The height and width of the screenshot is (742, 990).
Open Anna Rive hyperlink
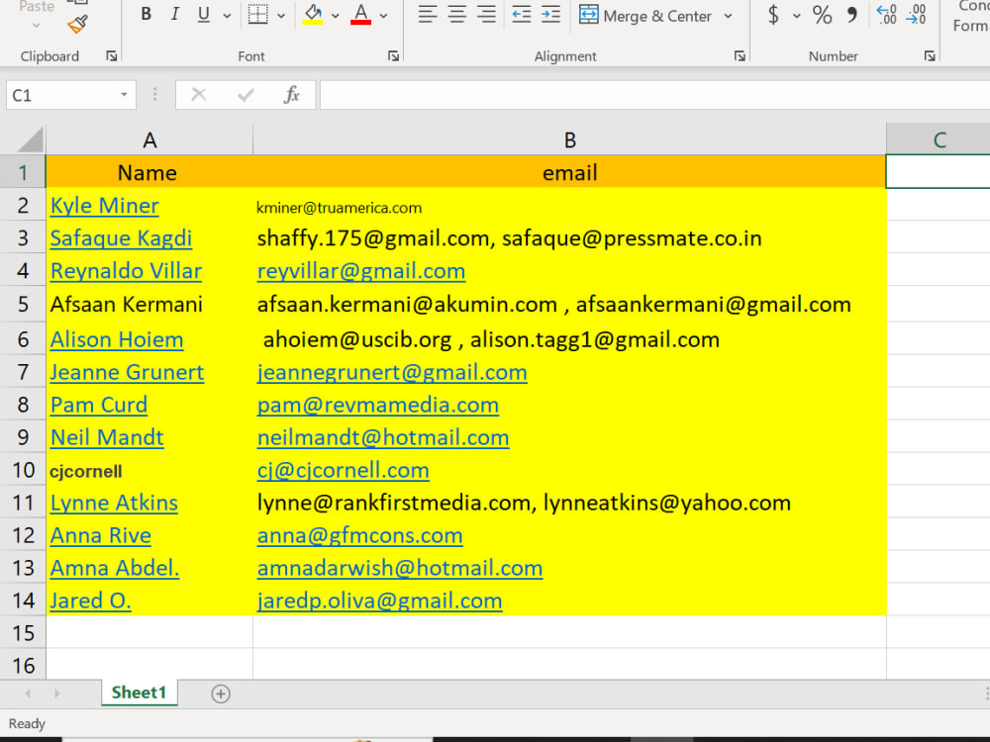(100, 535)
